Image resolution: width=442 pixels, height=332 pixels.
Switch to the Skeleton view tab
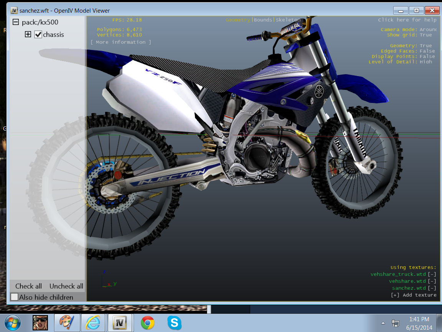(x=288, y=20)
